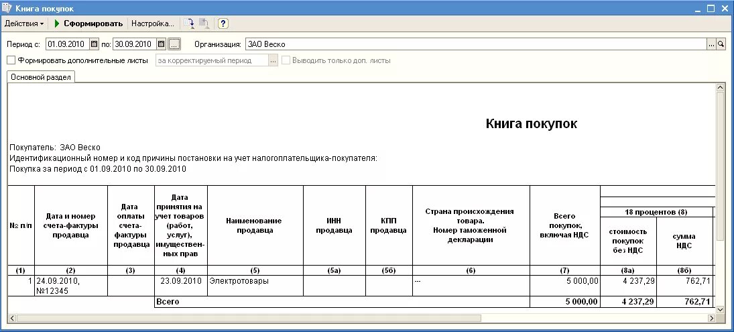Image resolution: width=734 pixels, height=332 pixels.
Task: Toggle Выводить только доп. листы checkbox
Action: click(286, 60)
